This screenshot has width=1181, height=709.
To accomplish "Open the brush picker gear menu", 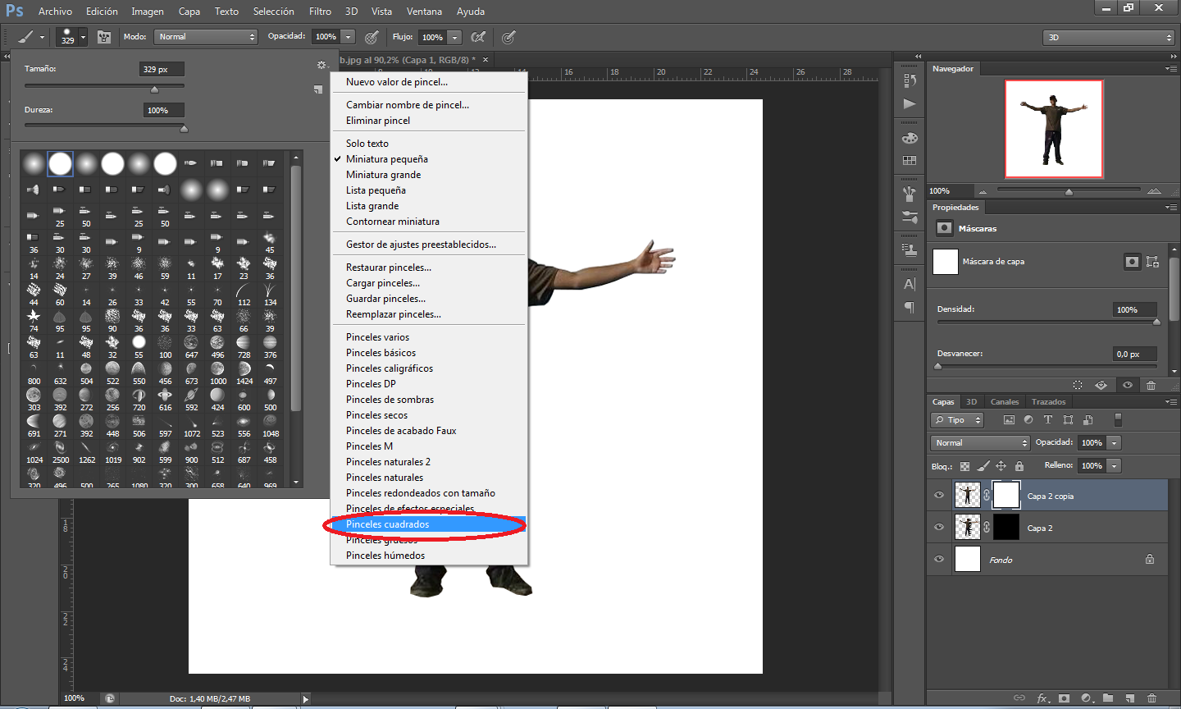I will pyautogui.click(x=321, y=65).
